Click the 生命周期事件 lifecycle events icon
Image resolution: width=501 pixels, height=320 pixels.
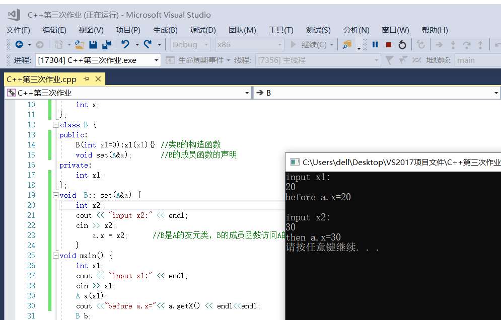pos(170,60)
